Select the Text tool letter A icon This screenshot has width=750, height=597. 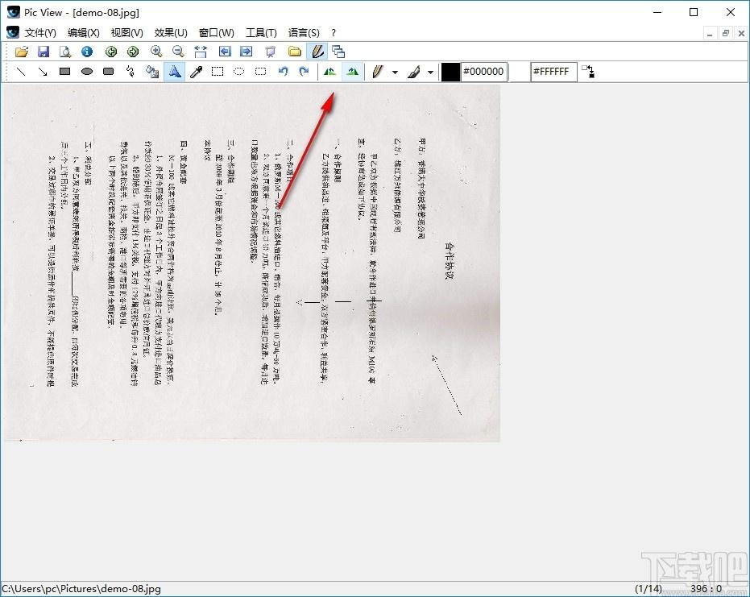175,72
